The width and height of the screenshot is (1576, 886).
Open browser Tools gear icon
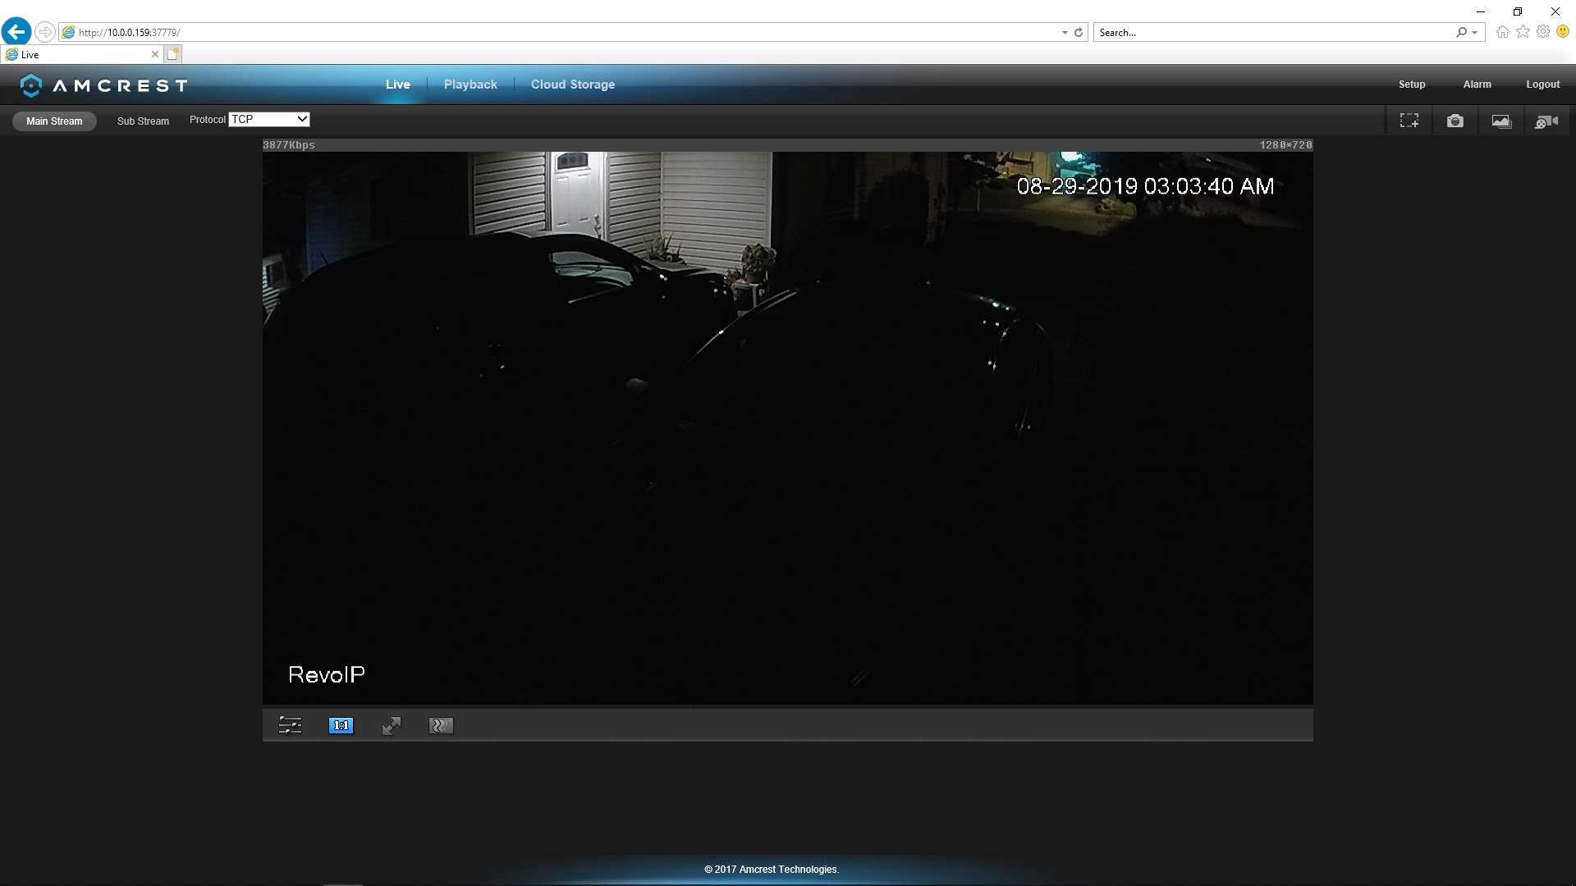pyautogui.click(x=1543, y=32)
